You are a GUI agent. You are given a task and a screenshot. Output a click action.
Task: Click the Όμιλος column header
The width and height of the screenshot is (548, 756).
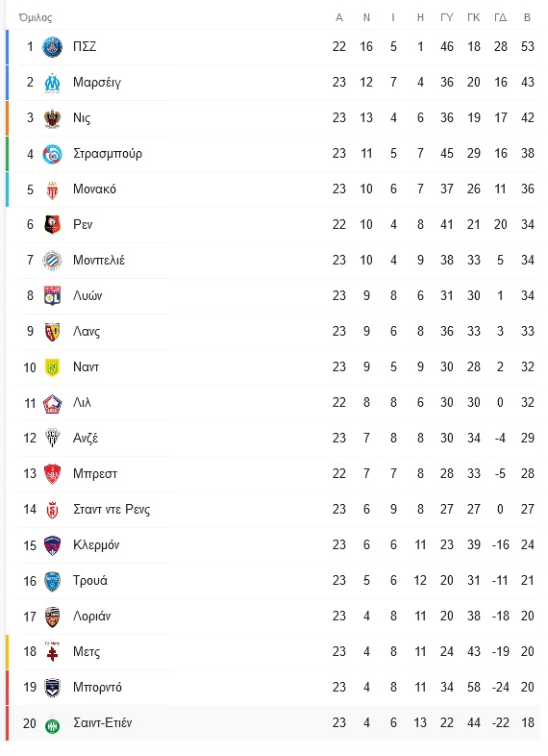click(x=36, y=18)
